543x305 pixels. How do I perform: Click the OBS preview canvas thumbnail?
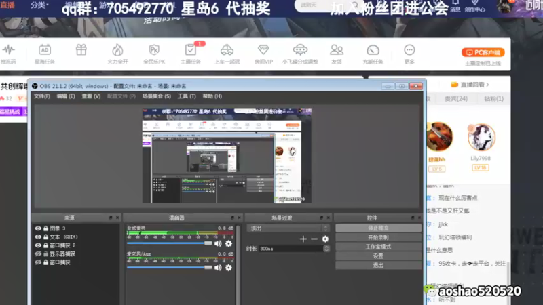click(x=227, y=156)
